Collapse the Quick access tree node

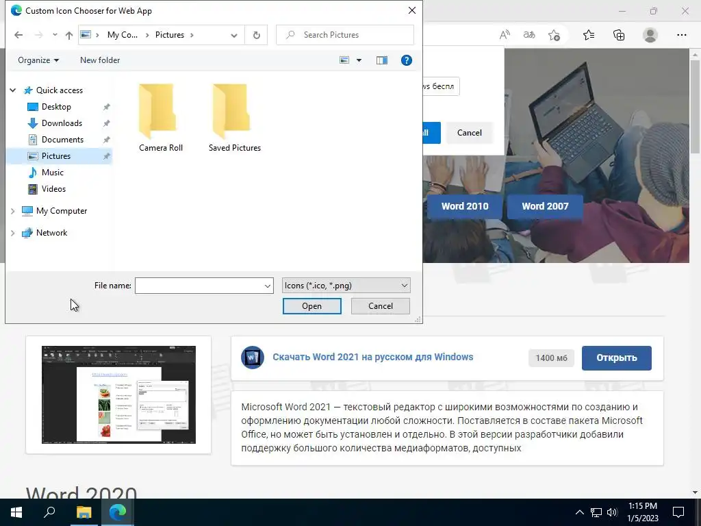pos(13,90)
